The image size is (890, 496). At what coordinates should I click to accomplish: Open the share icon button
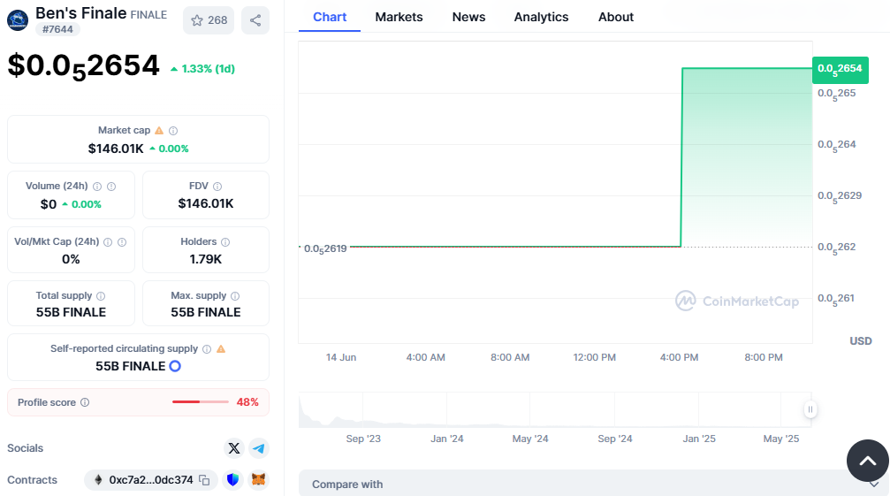255,20
